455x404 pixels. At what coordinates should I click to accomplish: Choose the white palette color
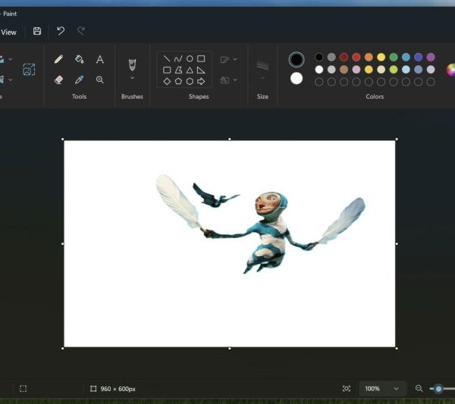tap(319, 70)
